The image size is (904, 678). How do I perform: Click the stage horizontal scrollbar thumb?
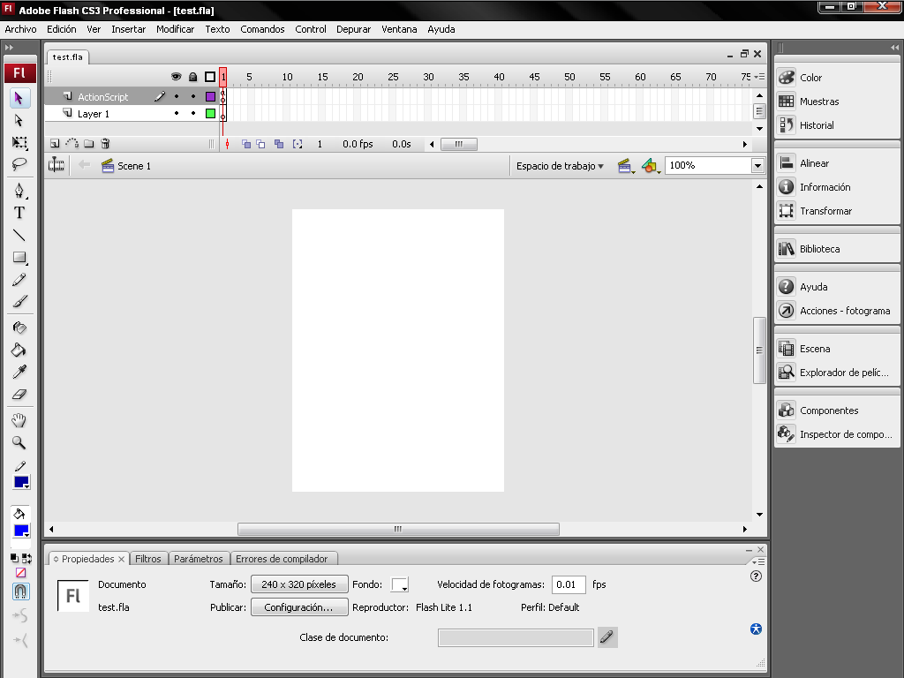coord(398,530)
